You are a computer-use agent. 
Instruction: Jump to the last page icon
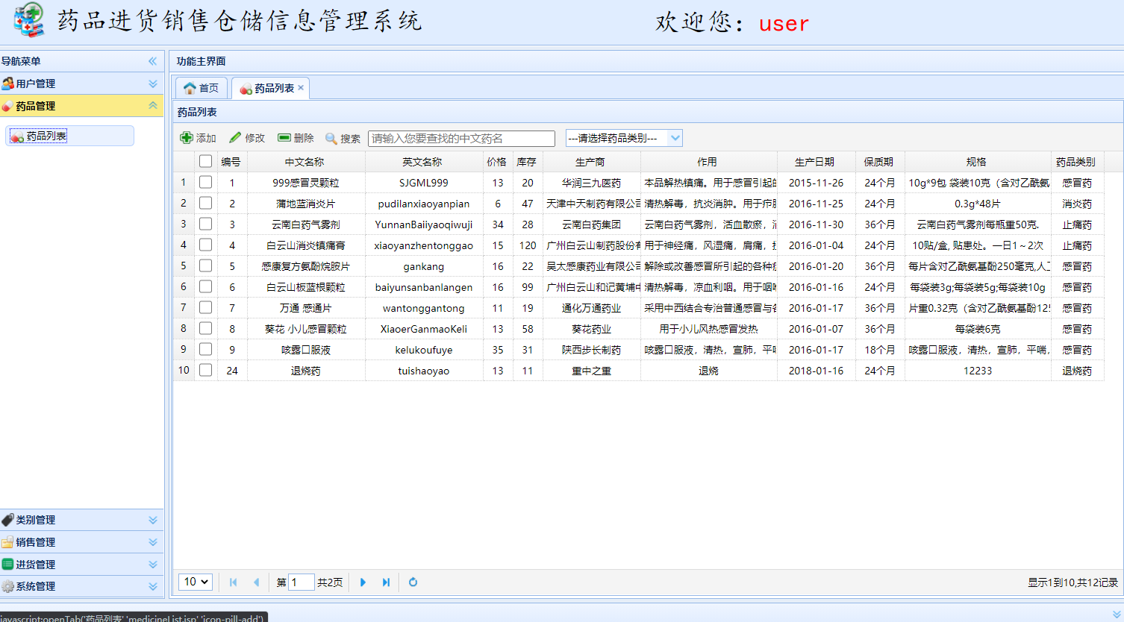click(386, 582)
